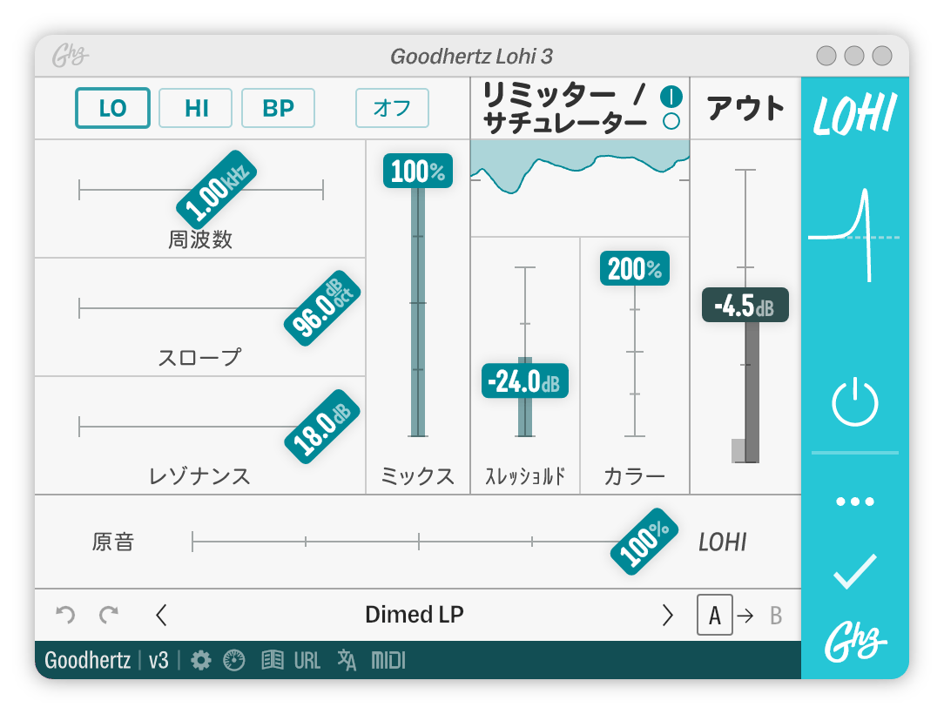944x714 pixels.
Task: Click the 200% color slider handle
Action: [x=635, y=268]
